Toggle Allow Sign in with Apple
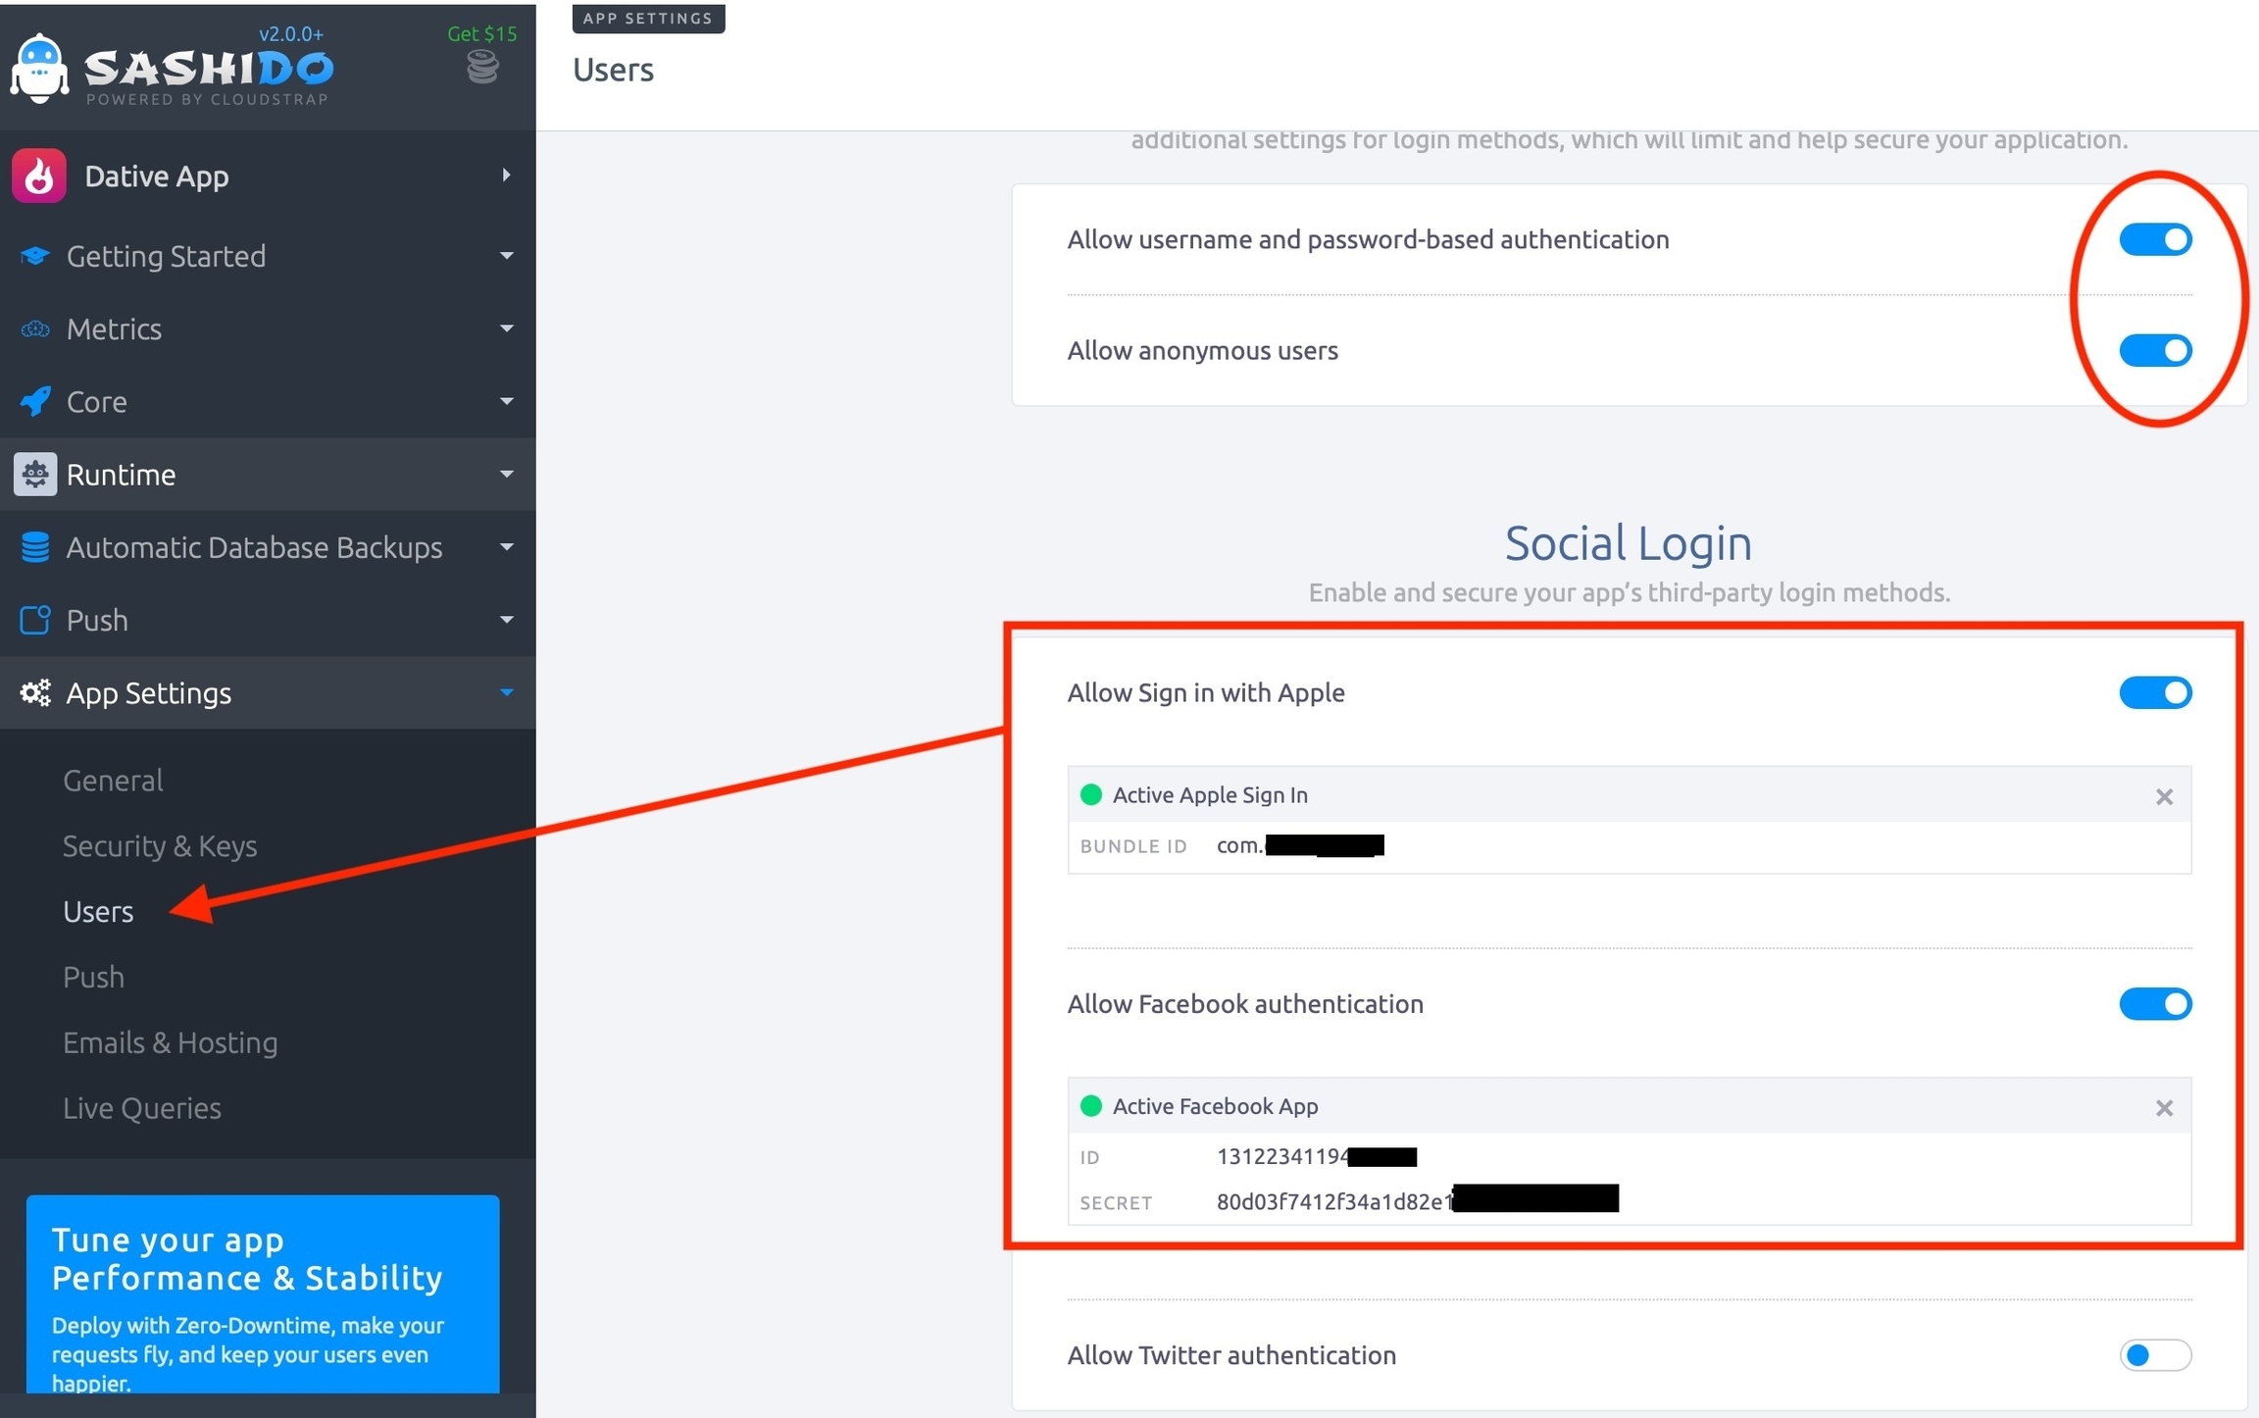Image resolution: width=2259 pixels, height=1418 pixels. pyautogui.click(x=2154, y=692)
